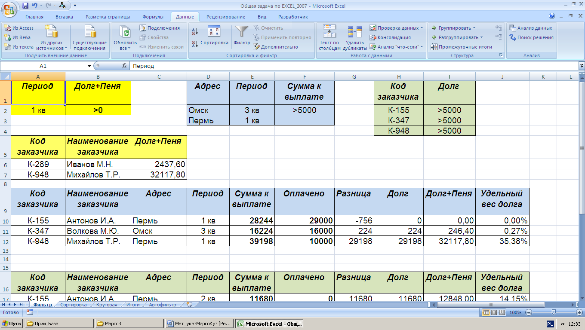Click the Excel Help question mark icon
The image size is (585, 330).
(552, 16)
